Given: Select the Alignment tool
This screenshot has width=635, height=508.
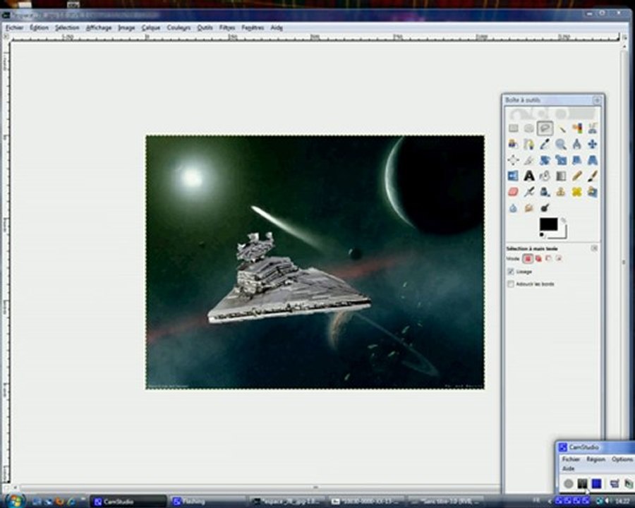Looking at the screenshot, I should 513,160.
